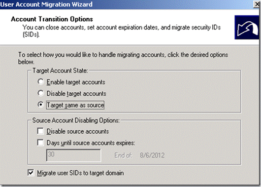The width and height of the screenshot is (261, 187).
Task: Close the User Account Migration Wizard
Action: [257, 4]
